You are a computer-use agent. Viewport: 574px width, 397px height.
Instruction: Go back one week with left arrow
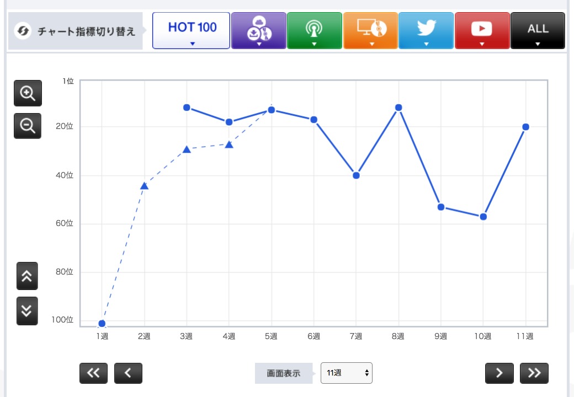point(128,373)
